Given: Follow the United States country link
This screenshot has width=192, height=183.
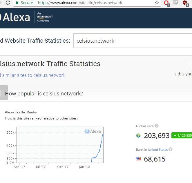Looking at the screenshot, I should (x=158, y=150).
